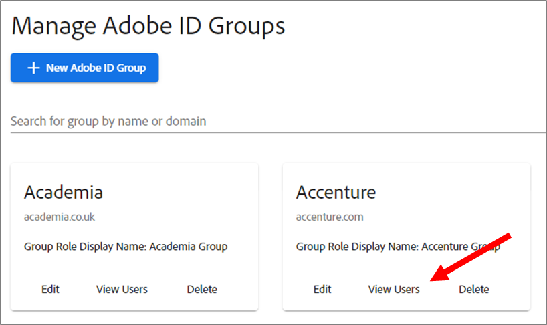Click the Manage Adobe ID Groups heading
This screenshot has height=325, width=547.
click(148, 27)
